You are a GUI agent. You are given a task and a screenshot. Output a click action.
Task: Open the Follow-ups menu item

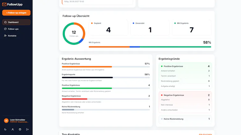[16, 29]
